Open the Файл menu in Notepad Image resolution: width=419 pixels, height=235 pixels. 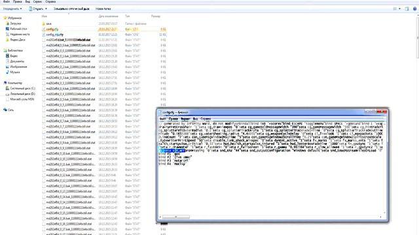(163, 119)
